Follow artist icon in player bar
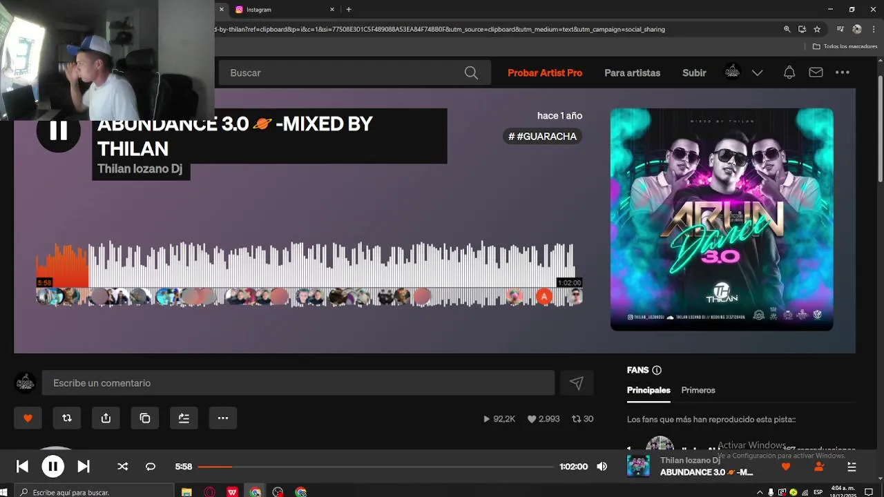The image size is (884, 497). 819,467
